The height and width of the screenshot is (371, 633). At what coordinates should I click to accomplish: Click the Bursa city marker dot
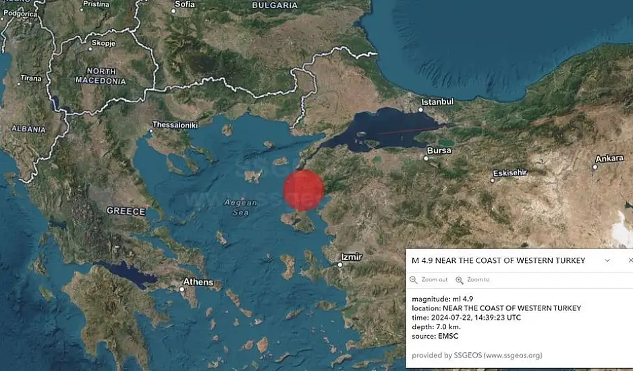pos(426,159)
